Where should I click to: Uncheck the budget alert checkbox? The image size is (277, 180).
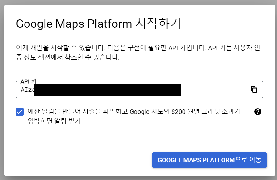(20, 112)
